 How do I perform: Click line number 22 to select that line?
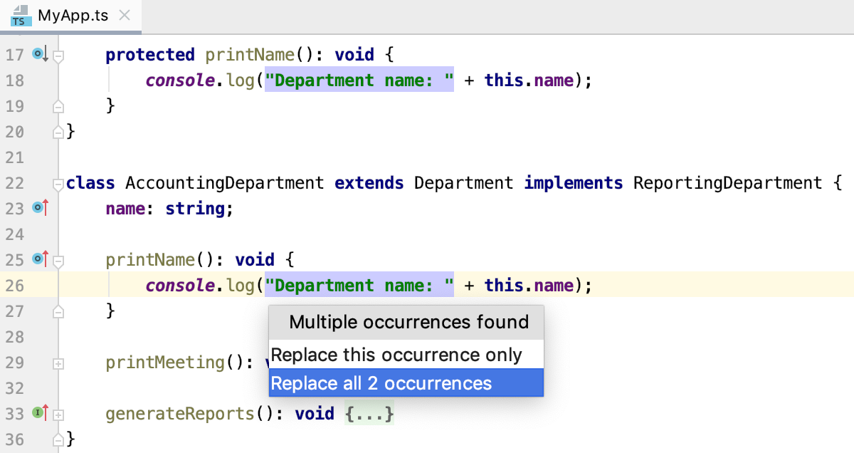[x=16, y=182]
